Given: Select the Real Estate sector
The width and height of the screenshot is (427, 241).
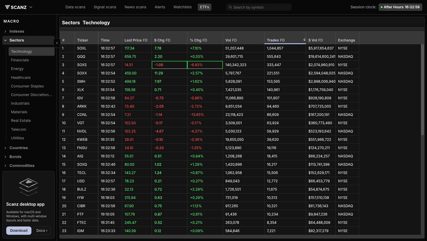Looking at the screenshot, I should (31, 121).
